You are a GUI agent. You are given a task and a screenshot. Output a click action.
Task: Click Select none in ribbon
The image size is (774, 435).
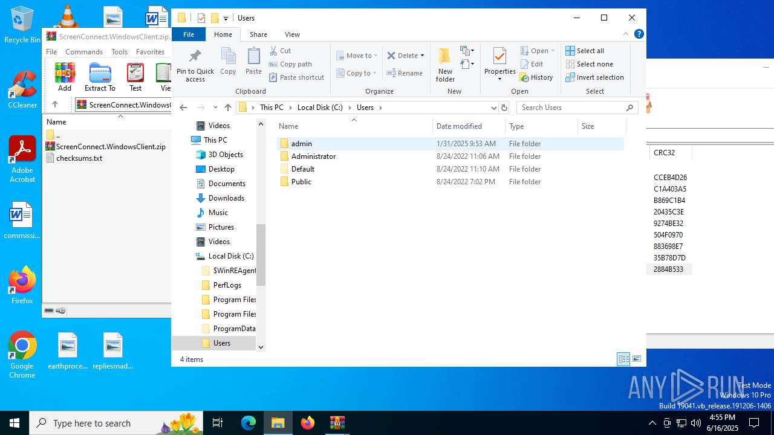point(589,64)
